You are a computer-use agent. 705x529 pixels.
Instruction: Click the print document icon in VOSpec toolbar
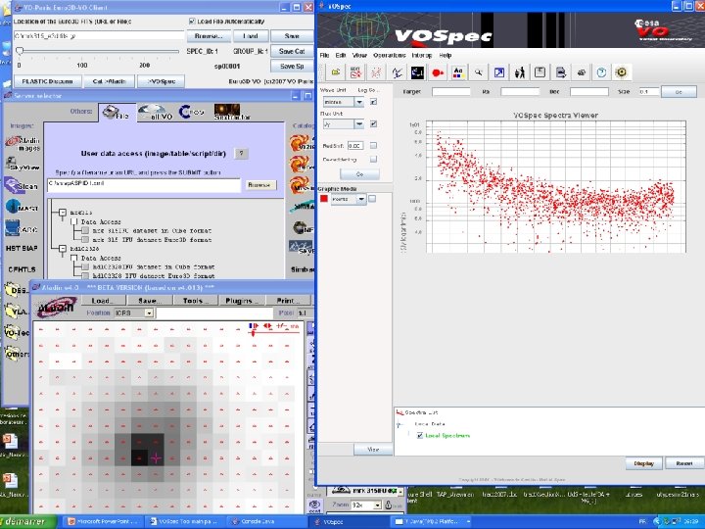click(x=561, y=72)
